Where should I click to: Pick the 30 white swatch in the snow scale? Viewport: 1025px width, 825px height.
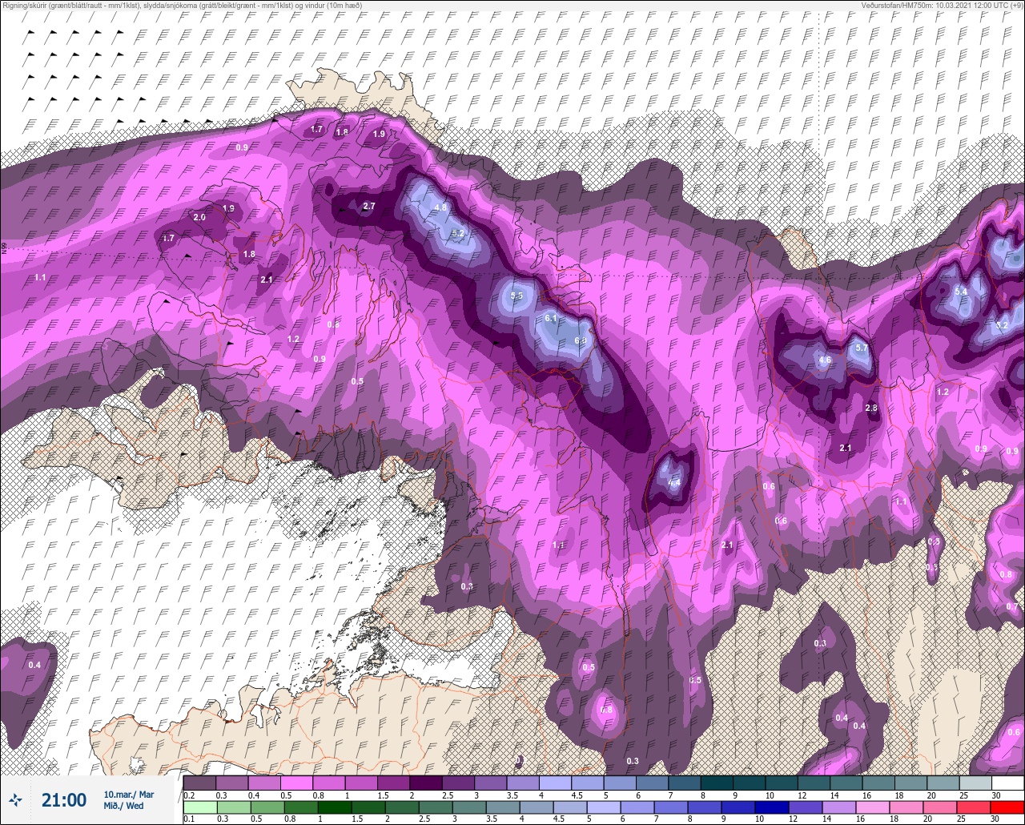tap(1007, 783)
